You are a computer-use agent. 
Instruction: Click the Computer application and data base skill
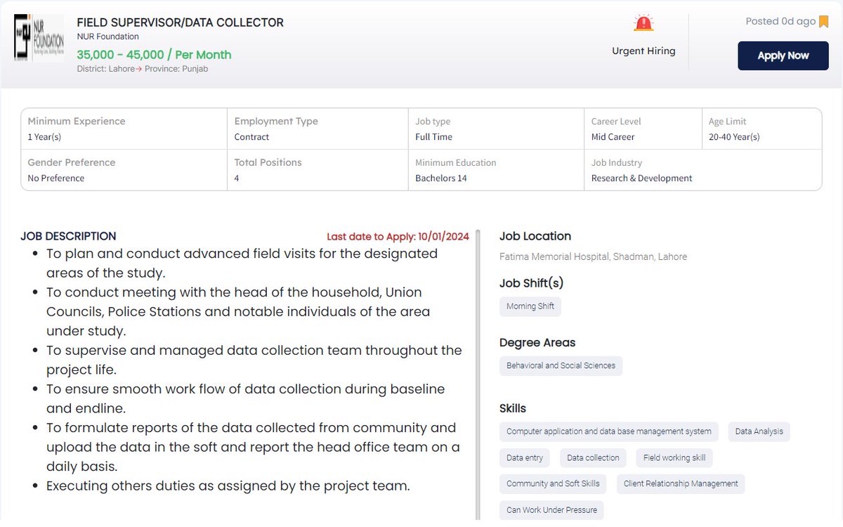(x=609, y=431)
